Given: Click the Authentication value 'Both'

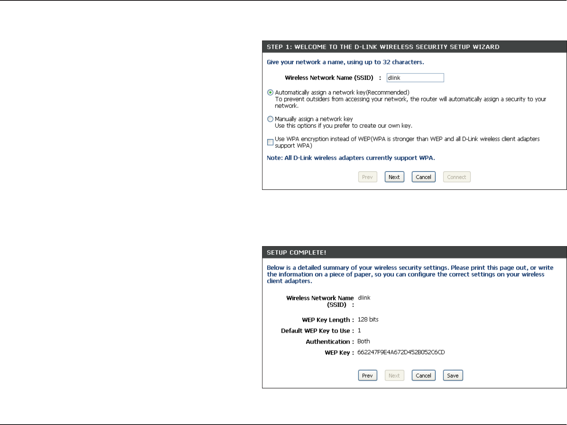Looking at the screenshot, I should (364, 341).
